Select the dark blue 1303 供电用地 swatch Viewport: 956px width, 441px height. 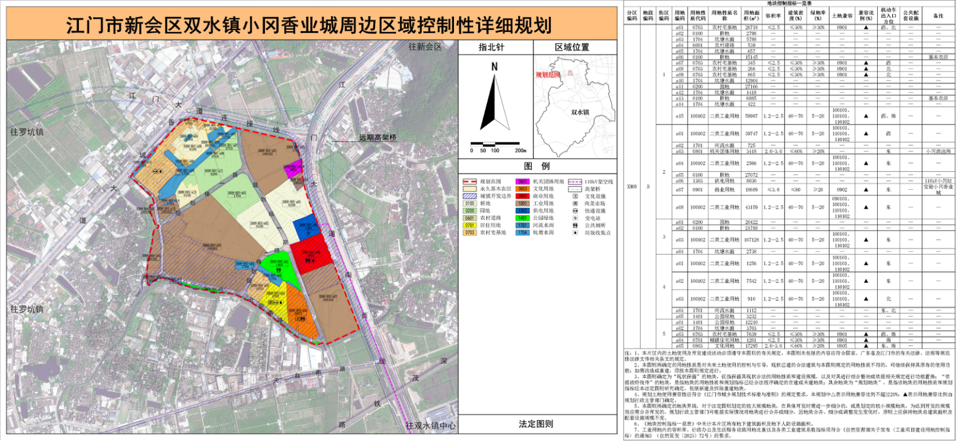(523, 211)
